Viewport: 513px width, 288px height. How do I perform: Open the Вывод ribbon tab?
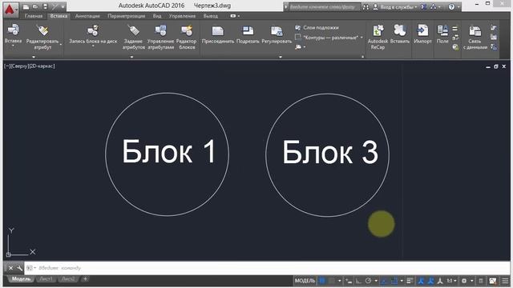[210, 16]
